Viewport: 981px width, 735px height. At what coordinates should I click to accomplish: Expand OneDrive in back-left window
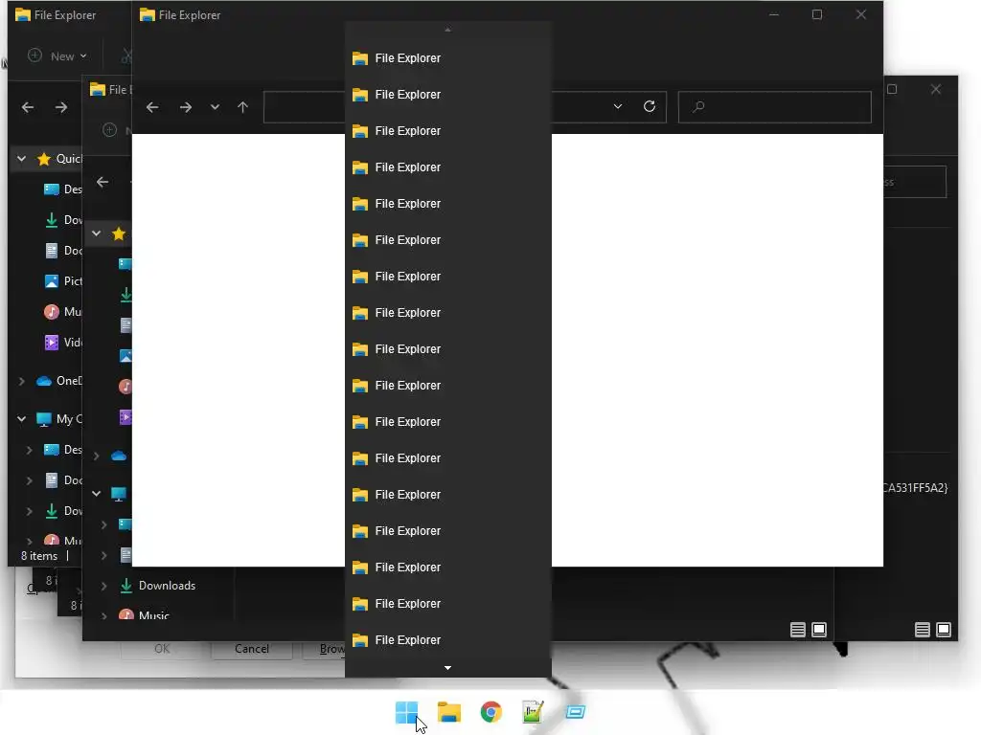[21, 381]
